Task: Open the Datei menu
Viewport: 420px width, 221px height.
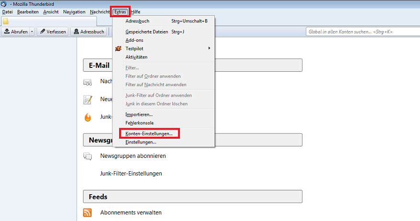Action: pyautogui.click(x=8, y=12)
